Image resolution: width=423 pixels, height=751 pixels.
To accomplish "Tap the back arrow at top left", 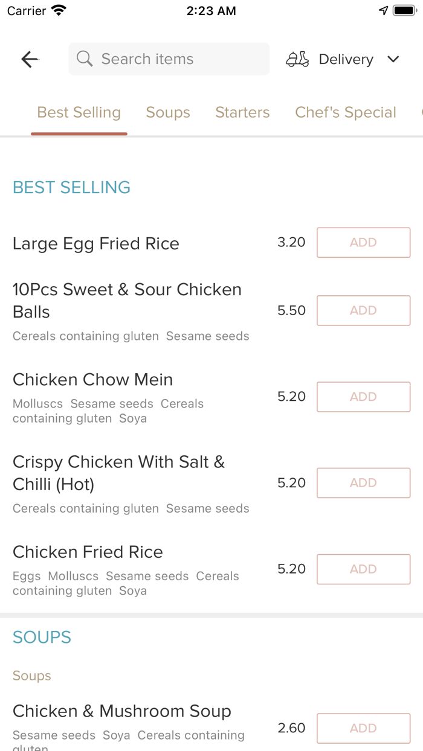I will (x=29, y=59).
